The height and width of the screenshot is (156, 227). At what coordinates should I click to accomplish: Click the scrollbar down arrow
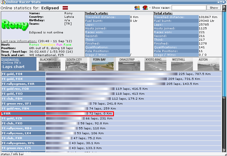pos(224,150)
